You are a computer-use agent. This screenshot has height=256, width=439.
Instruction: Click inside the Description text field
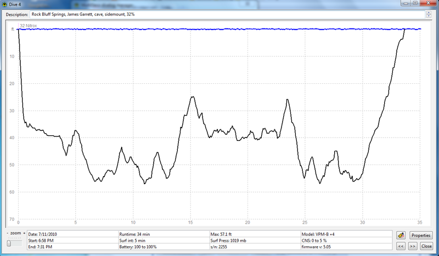[227, 14]
